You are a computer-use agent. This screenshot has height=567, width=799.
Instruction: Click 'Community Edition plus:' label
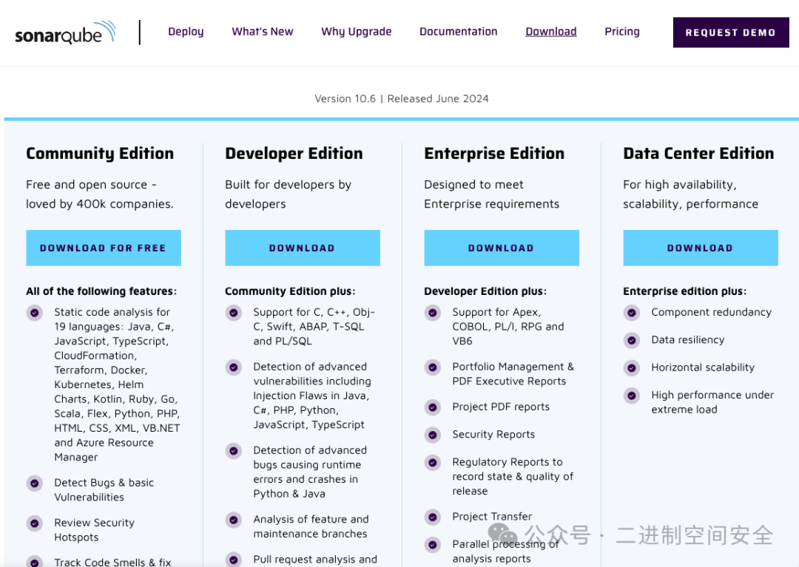point(290,291)
